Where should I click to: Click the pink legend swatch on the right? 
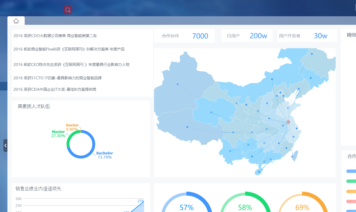click(x=351, y=201)
